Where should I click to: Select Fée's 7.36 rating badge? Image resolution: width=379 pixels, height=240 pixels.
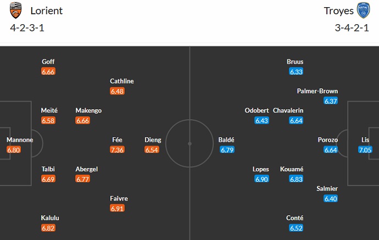[x=118, y=149]
